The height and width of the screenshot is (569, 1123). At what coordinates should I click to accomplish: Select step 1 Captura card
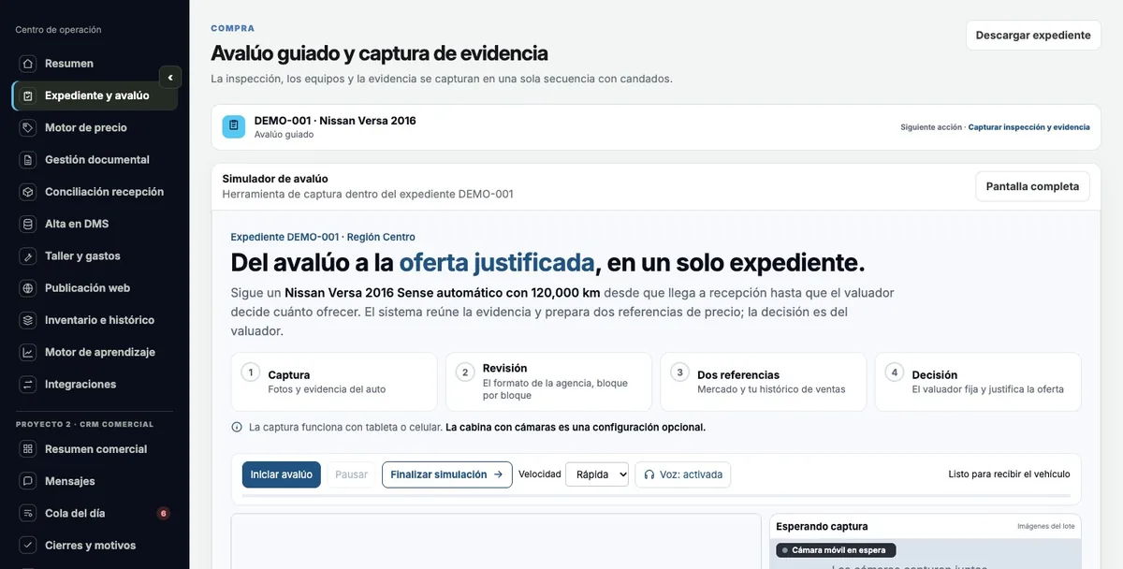coord(334,382)
